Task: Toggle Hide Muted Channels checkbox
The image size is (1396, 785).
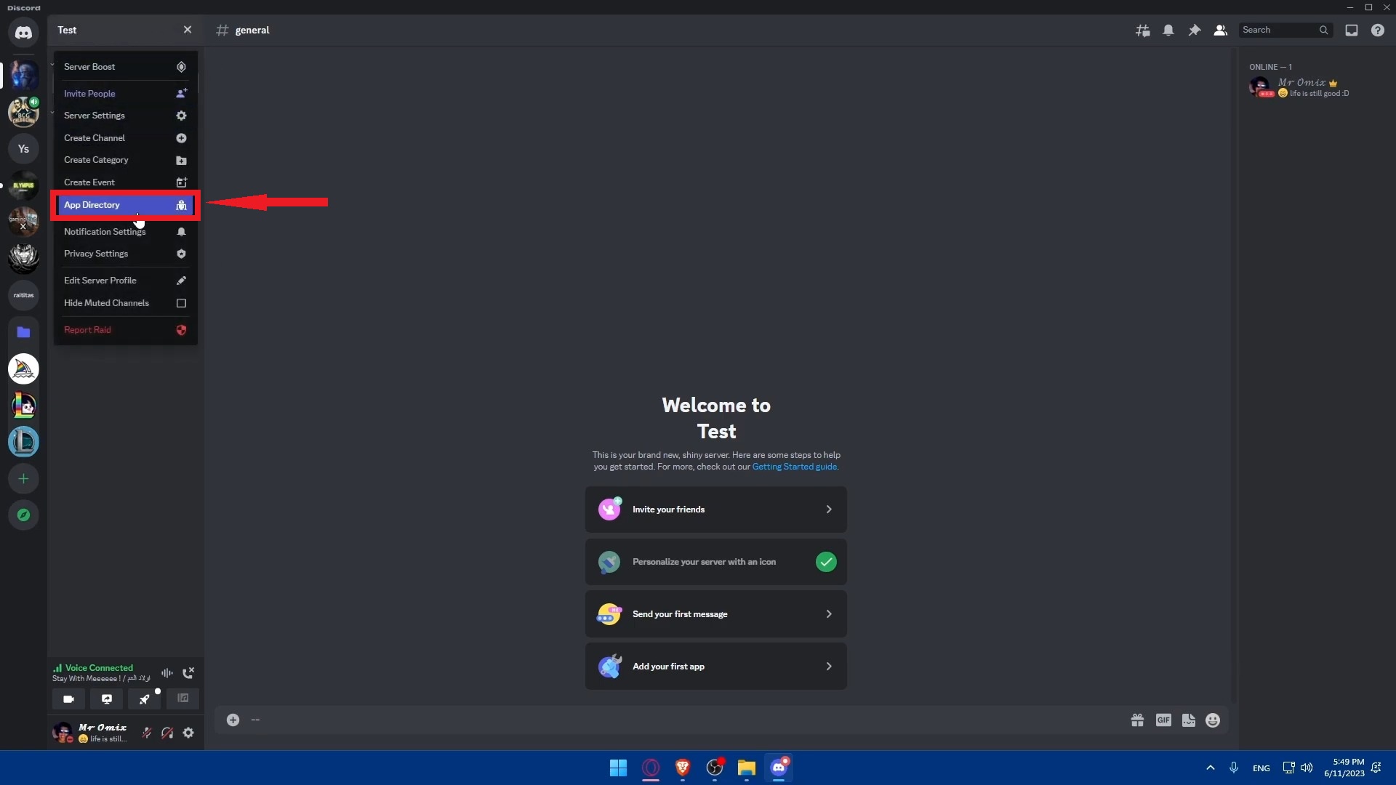Action: [181, 303]
